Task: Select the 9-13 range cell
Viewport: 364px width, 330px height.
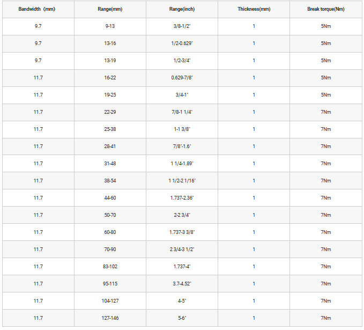Action: (x=110, y=26)
